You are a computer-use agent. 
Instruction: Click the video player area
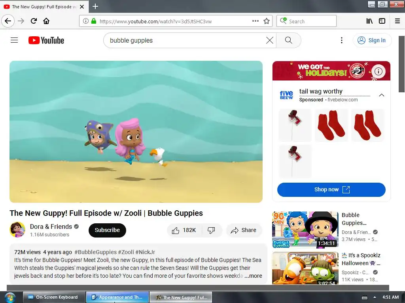pos(136,132)
